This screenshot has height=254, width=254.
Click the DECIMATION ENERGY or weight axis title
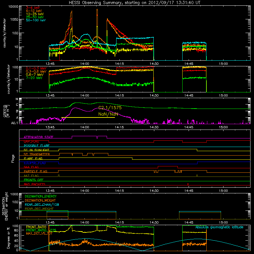[x=5, y=206]
